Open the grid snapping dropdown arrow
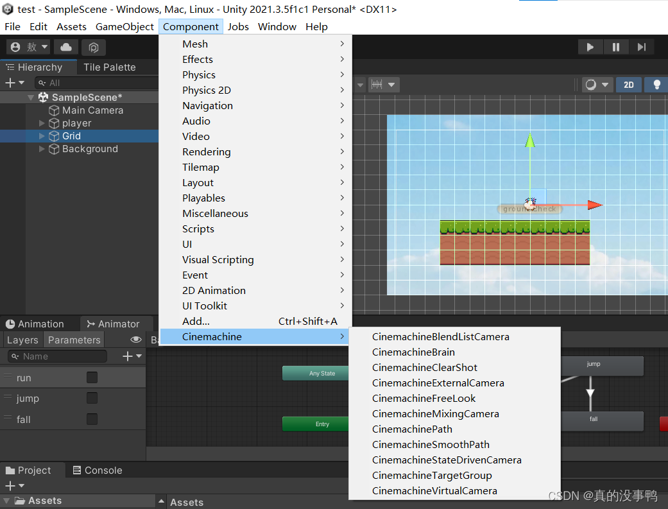668x509 pixels. click(391, 85)
